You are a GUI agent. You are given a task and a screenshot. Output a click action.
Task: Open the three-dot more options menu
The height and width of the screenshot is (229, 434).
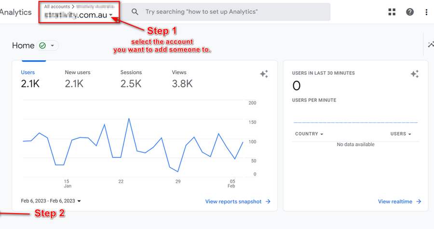pos(426,12)
